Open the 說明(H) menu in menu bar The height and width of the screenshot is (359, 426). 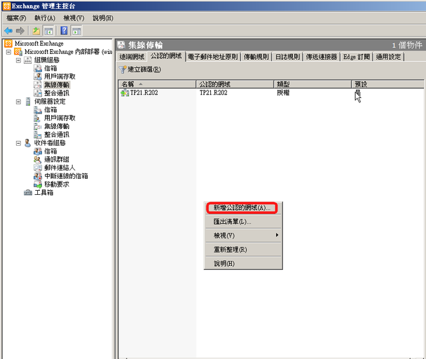[x=103, y=18]
